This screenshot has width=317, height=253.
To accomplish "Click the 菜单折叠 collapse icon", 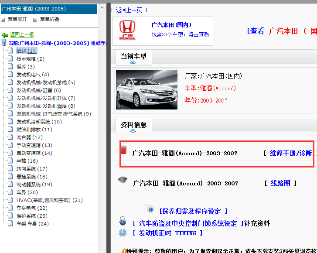I will coord(35,20).
